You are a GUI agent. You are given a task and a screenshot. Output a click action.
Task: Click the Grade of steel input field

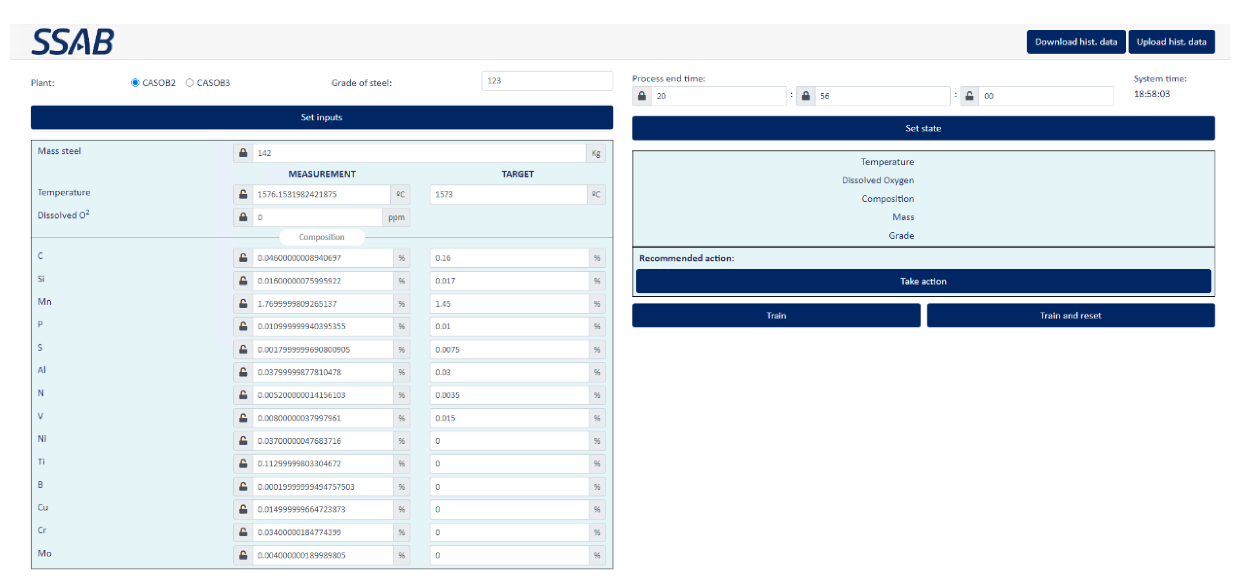pos(546,81)
